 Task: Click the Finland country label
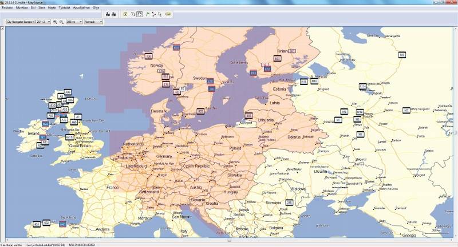coord(282,51)
